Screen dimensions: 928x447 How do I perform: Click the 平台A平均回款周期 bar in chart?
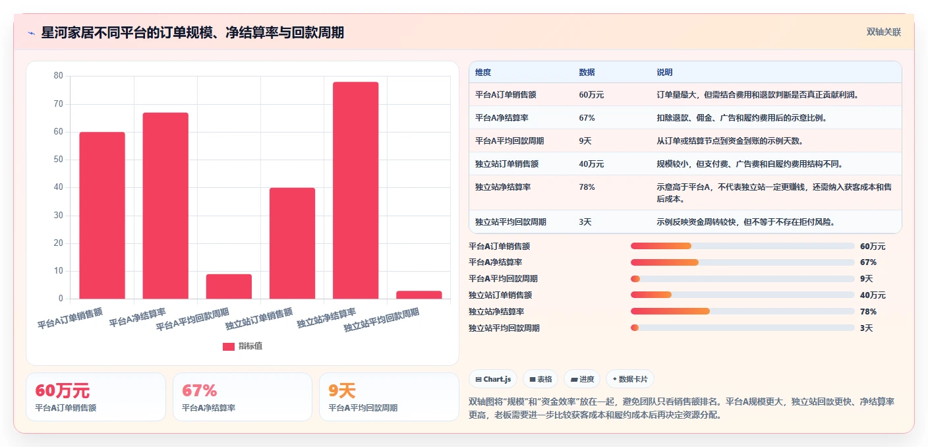coord(229,286)
